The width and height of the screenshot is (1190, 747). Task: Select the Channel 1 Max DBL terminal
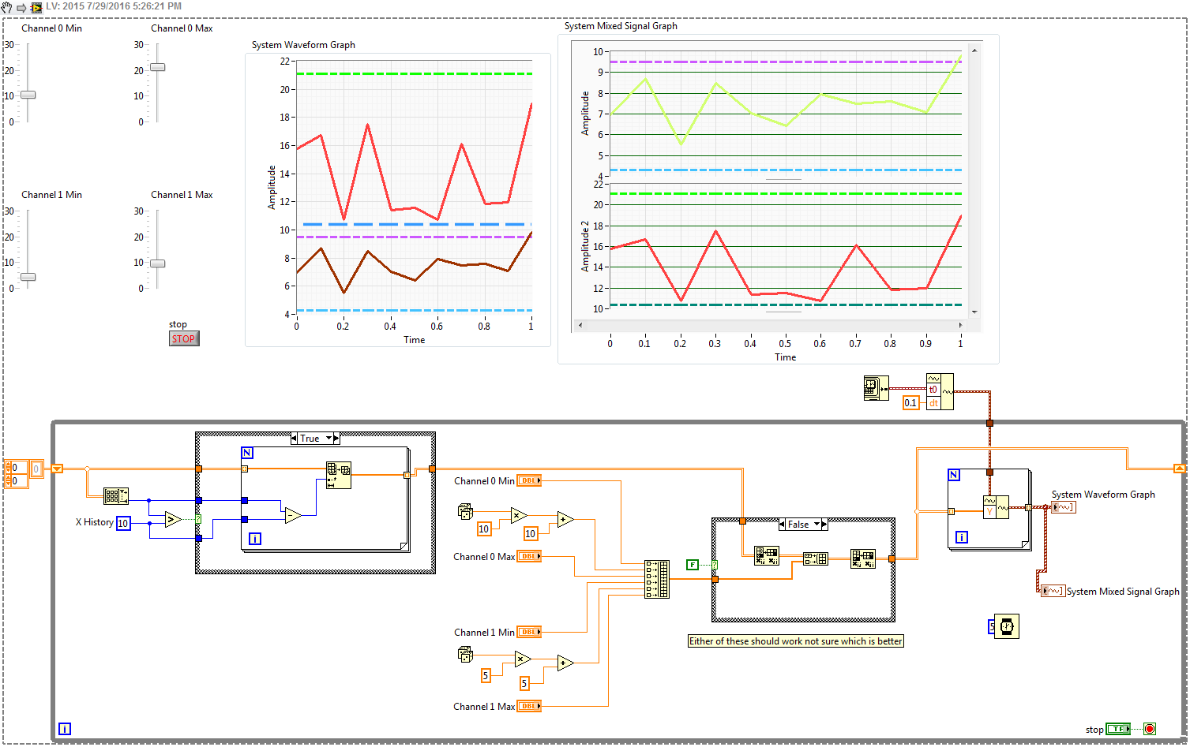[529, 706]
